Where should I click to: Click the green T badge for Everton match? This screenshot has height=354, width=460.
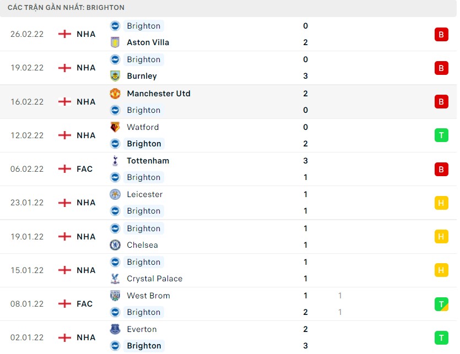441,337
